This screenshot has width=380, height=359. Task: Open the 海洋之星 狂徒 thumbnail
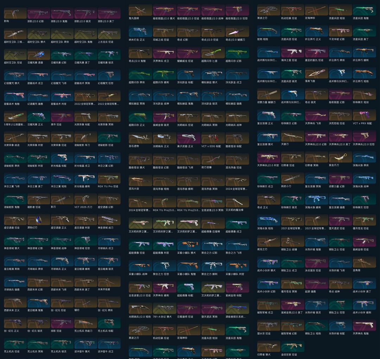[292, 52]
